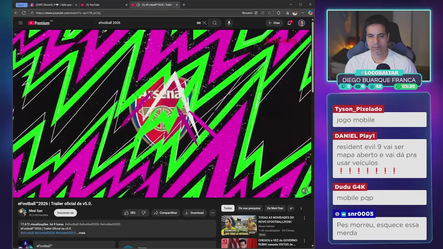This screenshot has width=443, height=249.
Task: Like the video showing 583 likes
Action: [130, 213]
